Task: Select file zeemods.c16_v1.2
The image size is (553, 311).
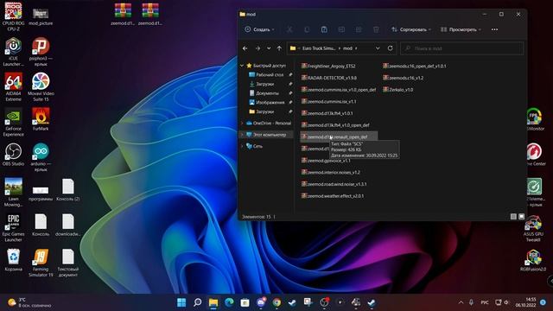Action: [x=404, y=78]
